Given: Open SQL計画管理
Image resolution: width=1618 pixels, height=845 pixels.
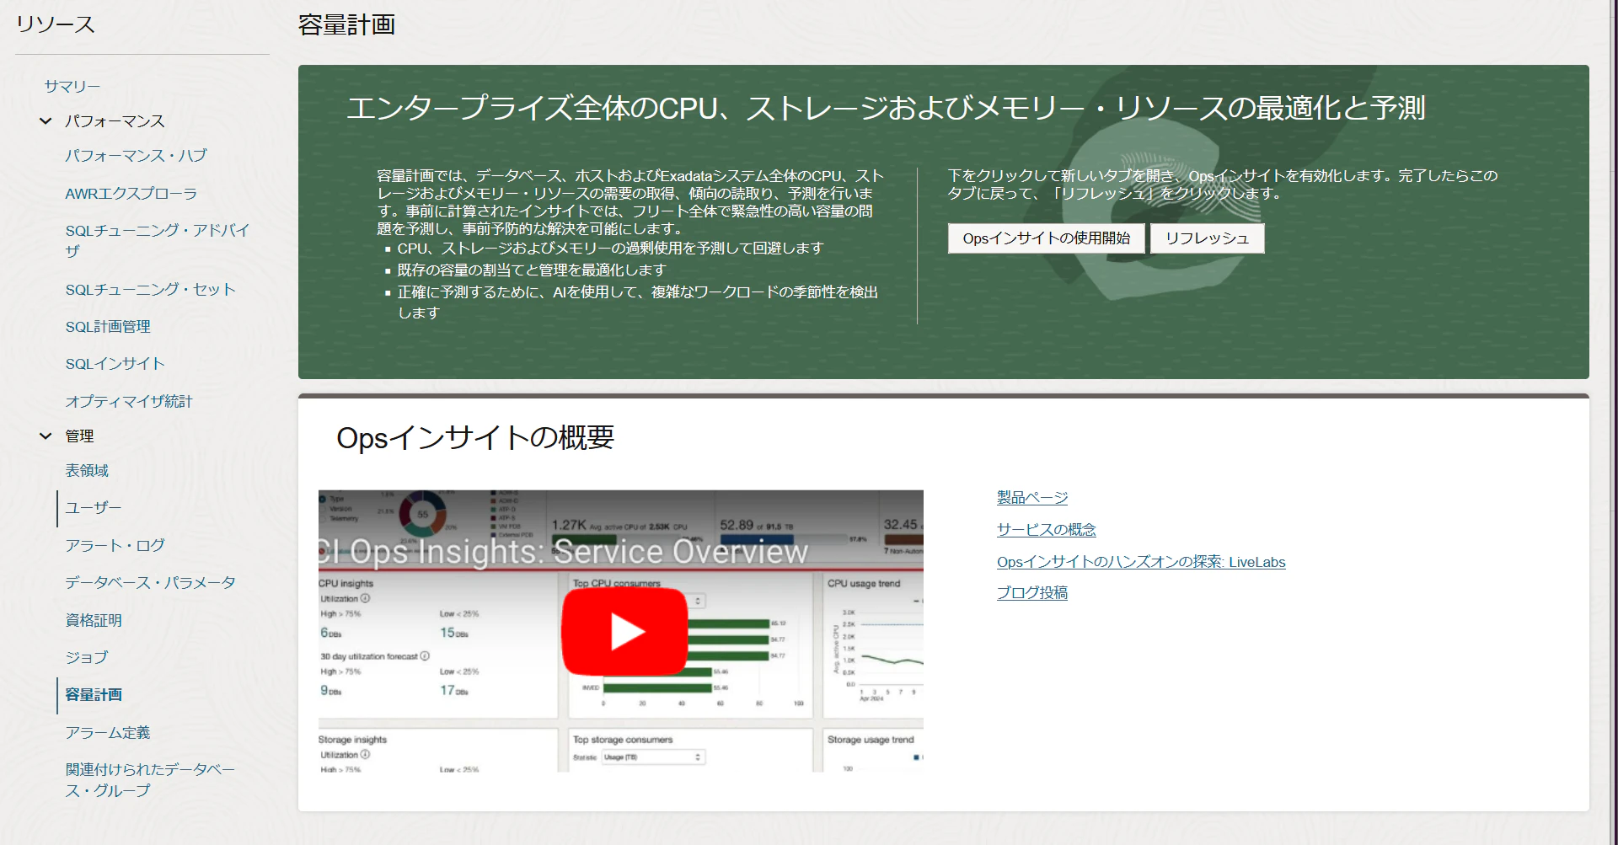Looking at the screenshot, I should click(x=108, y=327).
